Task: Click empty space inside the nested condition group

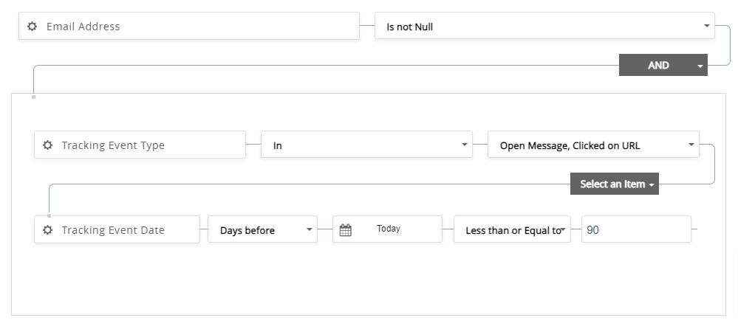Action: coord(369,284)
